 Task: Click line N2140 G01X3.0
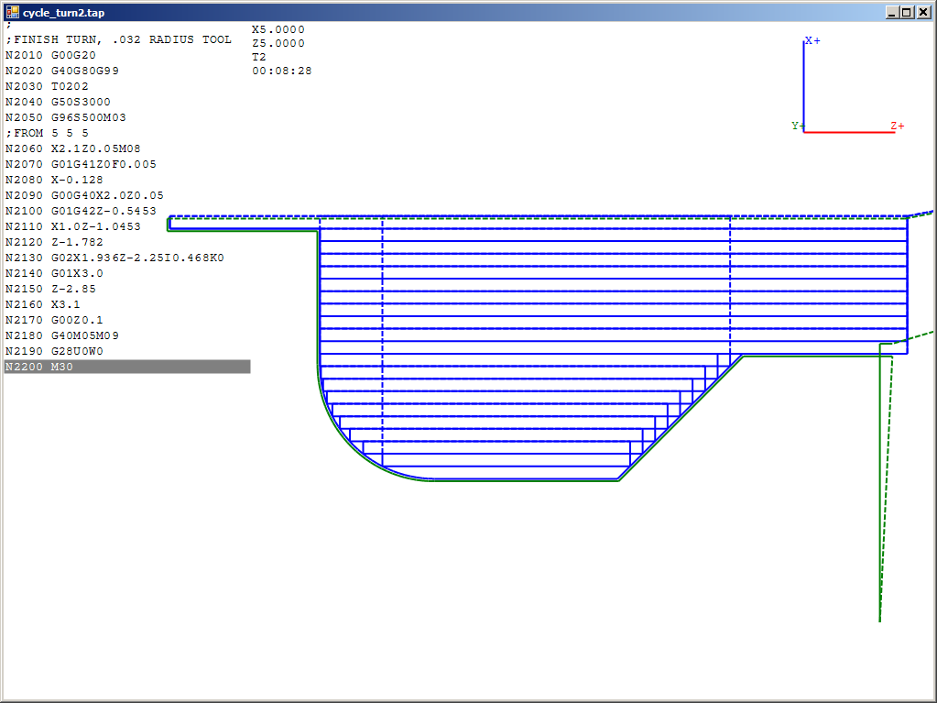pyautogui.click(x=54, y=272)
